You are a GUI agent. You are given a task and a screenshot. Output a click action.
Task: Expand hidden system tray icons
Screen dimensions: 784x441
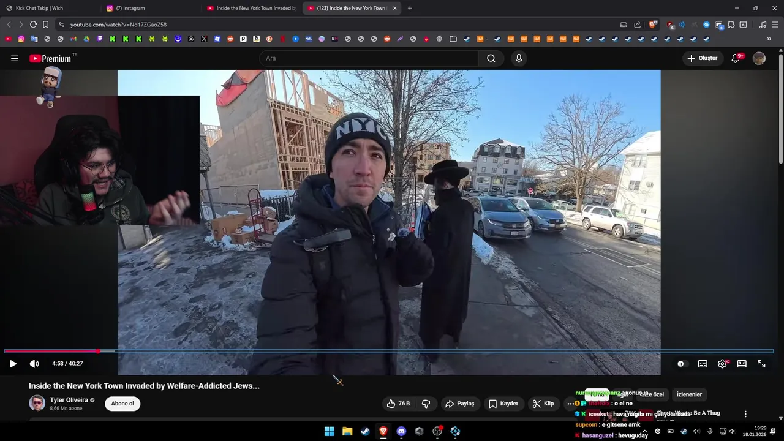(644, 431)
